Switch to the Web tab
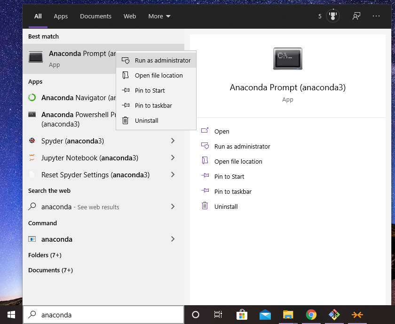The height and width of the screenshot is (324, 395). (x=130, y=16)
